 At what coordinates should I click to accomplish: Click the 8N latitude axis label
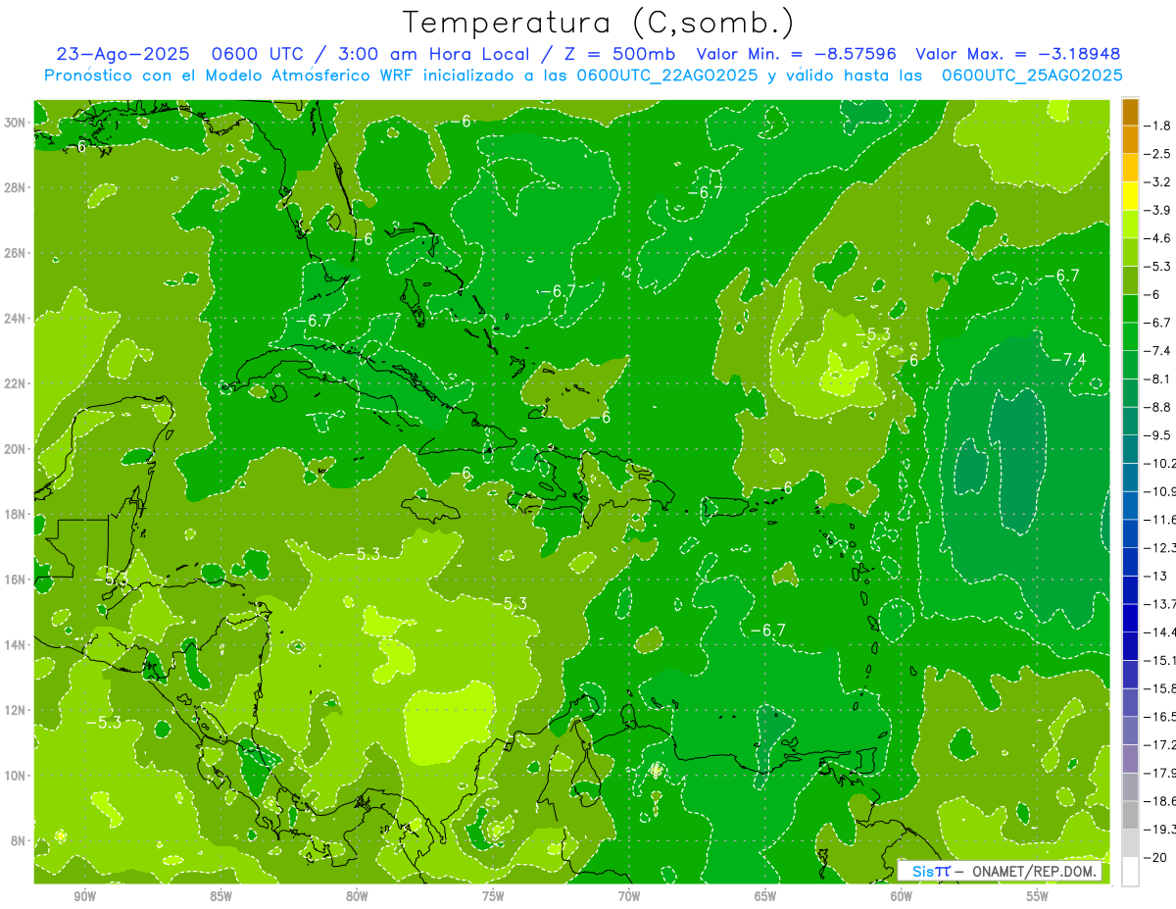coord(18,840)
